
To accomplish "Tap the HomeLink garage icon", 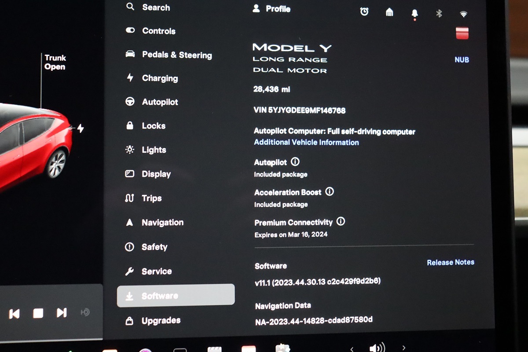I will pos(389,12).
